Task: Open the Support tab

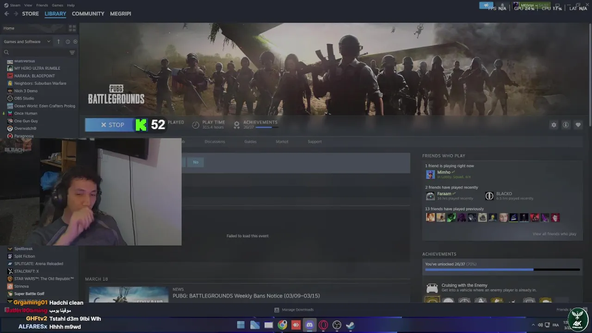Action: point(314,142)
